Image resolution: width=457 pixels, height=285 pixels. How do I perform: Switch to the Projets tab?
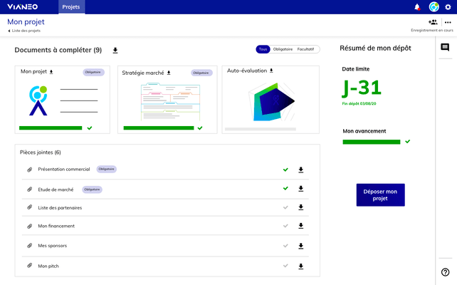71,7
